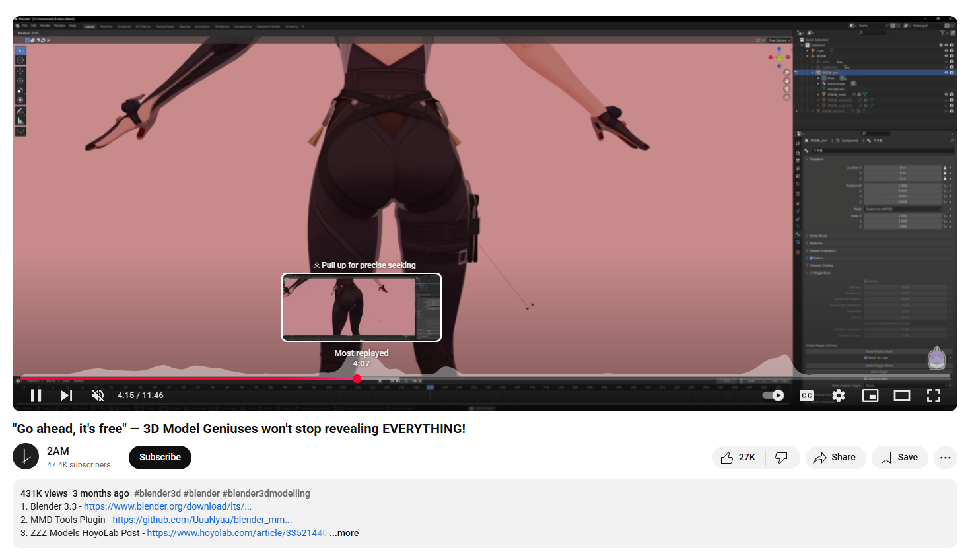Click the Location X value field
Viewport: 968px width, 552px height.
click(x=903, y=168)
